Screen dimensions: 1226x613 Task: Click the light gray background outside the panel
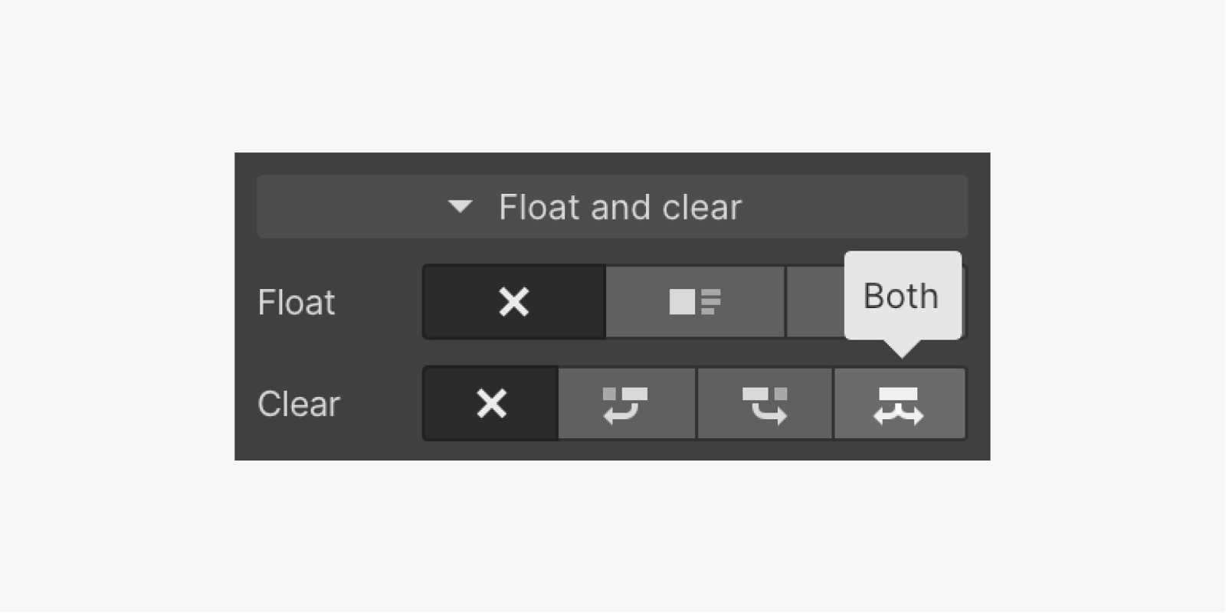pos(115,306)
